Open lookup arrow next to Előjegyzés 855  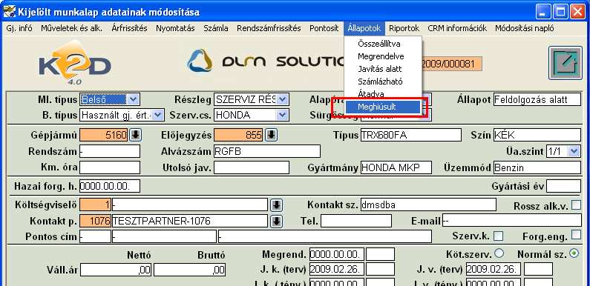(271, 135)
